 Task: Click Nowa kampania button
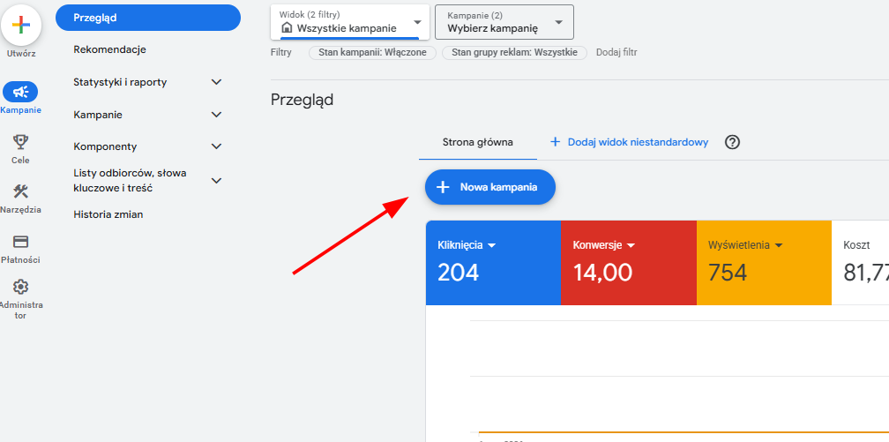(x=489, y=187)
